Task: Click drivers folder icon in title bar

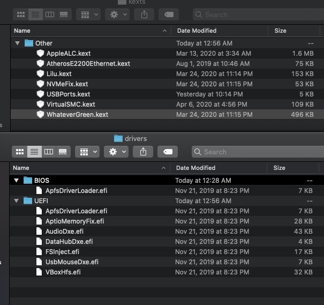Action: point(118,138)
